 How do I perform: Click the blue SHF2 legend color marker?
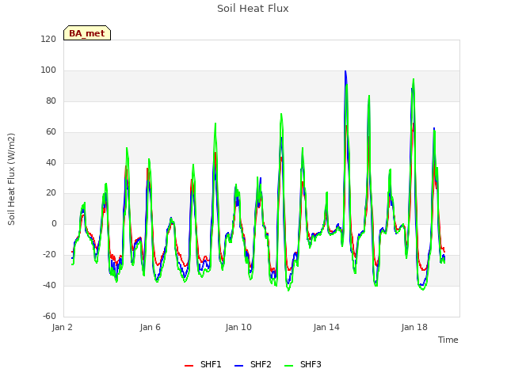pos(238,366)
